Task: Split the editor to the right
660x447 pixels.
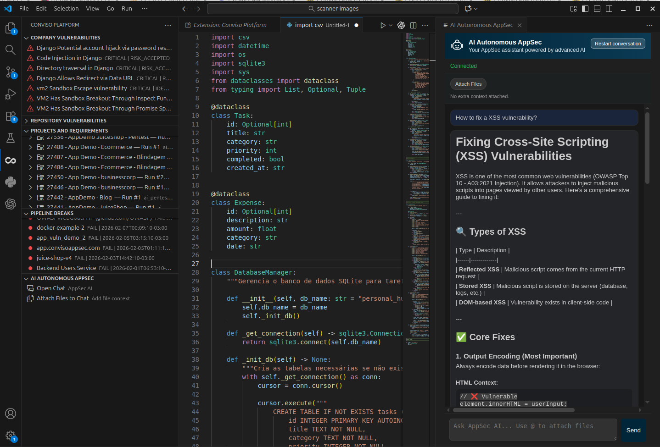Action: [x=413, y=25]
